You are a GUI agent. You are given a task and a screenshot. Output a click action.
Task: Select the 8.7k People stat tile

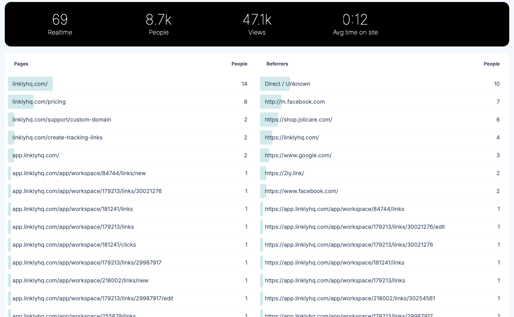[x=158, y=24]
